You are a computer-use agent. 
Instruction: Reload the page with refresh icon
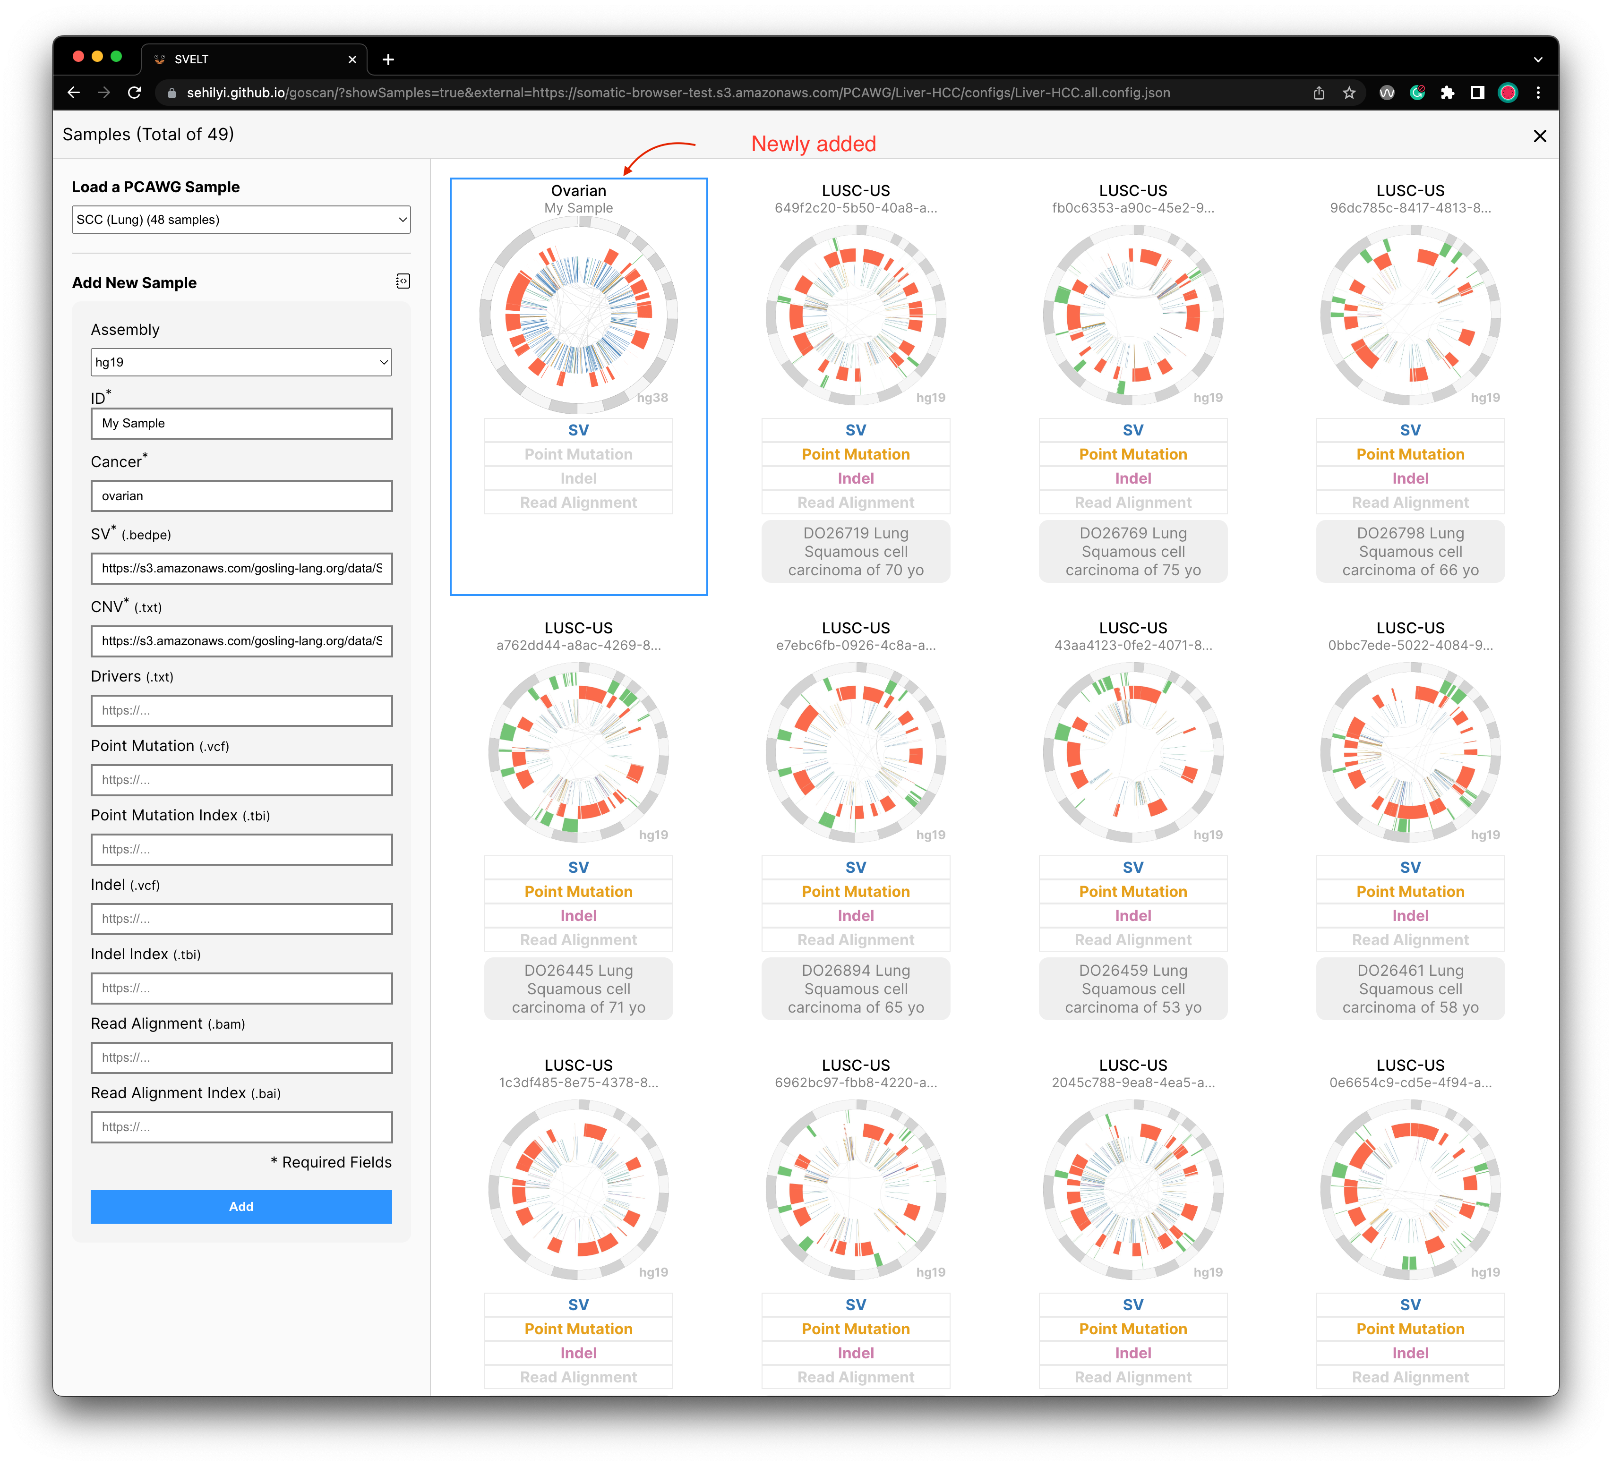(x=134, y=93)
